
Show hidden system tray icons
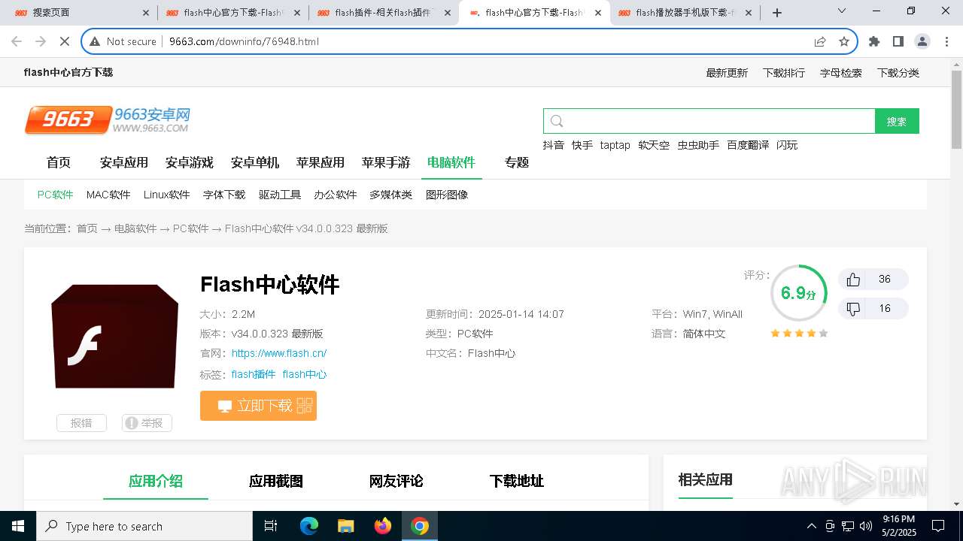click(x=811, y=526)
